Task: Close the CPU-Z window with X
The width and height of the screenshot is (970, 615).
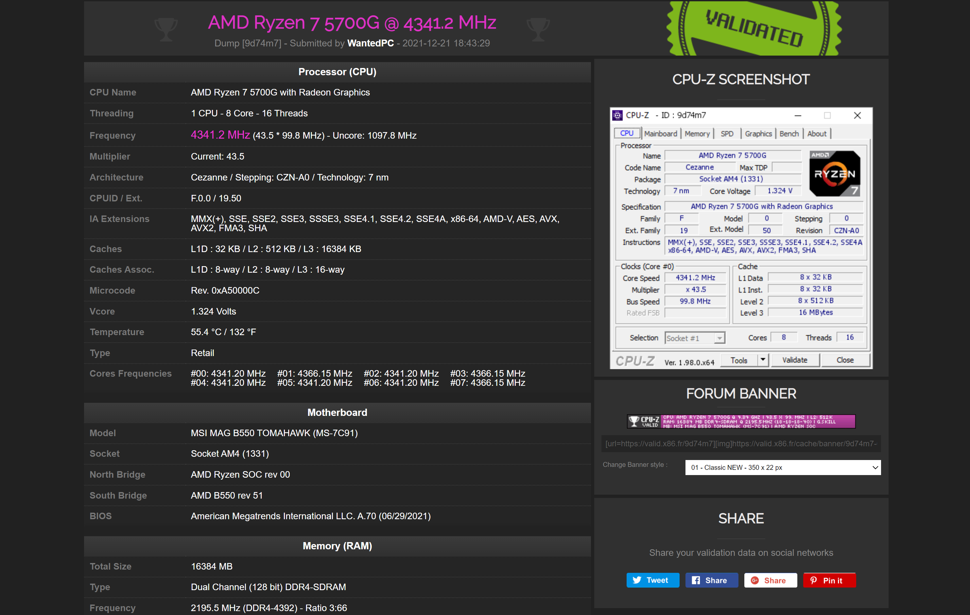Action: (x=857, y=116)
